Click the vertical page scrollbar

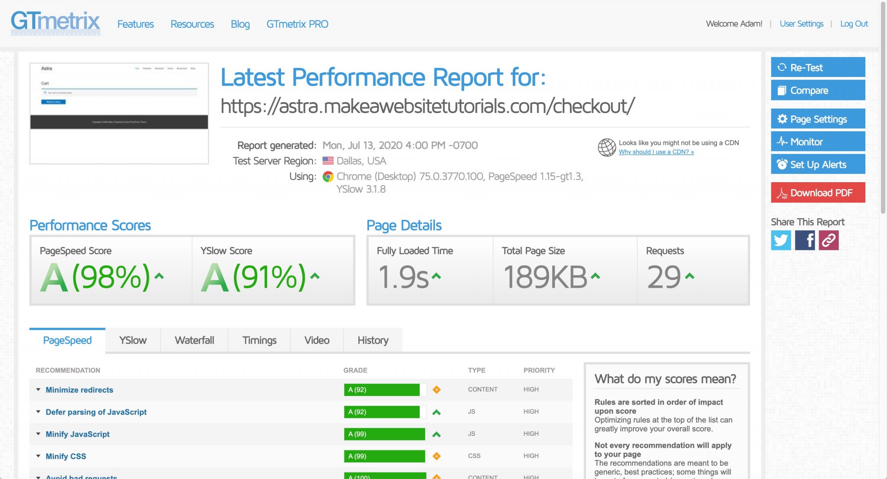pyautogui.click(x=883, y=108)
